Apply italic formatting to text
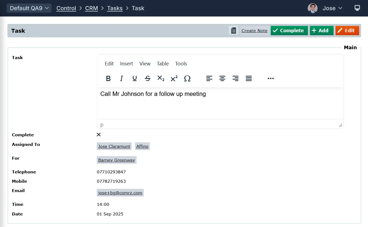 coord(121,79)
